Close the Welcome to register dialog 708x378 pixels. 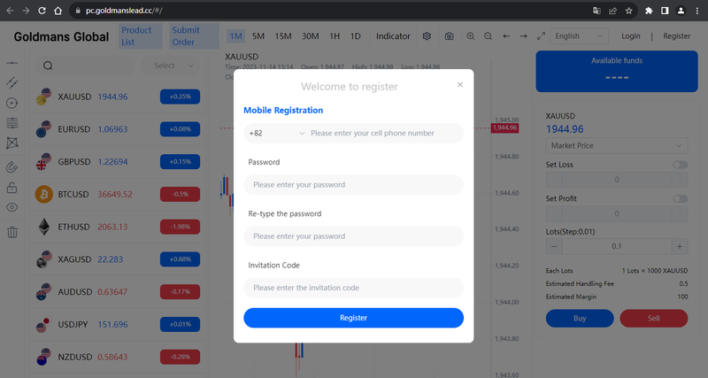coord(460,85)
